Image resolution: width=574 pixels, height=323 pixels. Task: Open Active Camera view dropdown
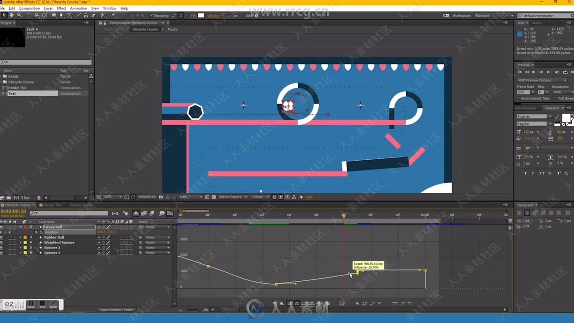tap(233, 197)
